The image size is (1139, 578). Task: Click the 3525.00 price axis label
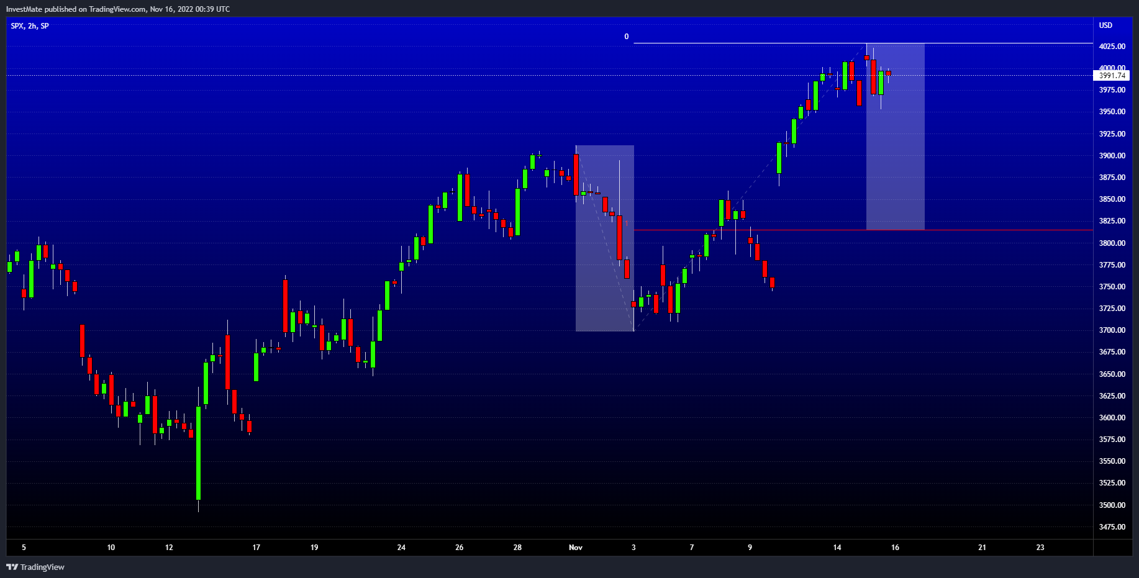point(1112,483)
